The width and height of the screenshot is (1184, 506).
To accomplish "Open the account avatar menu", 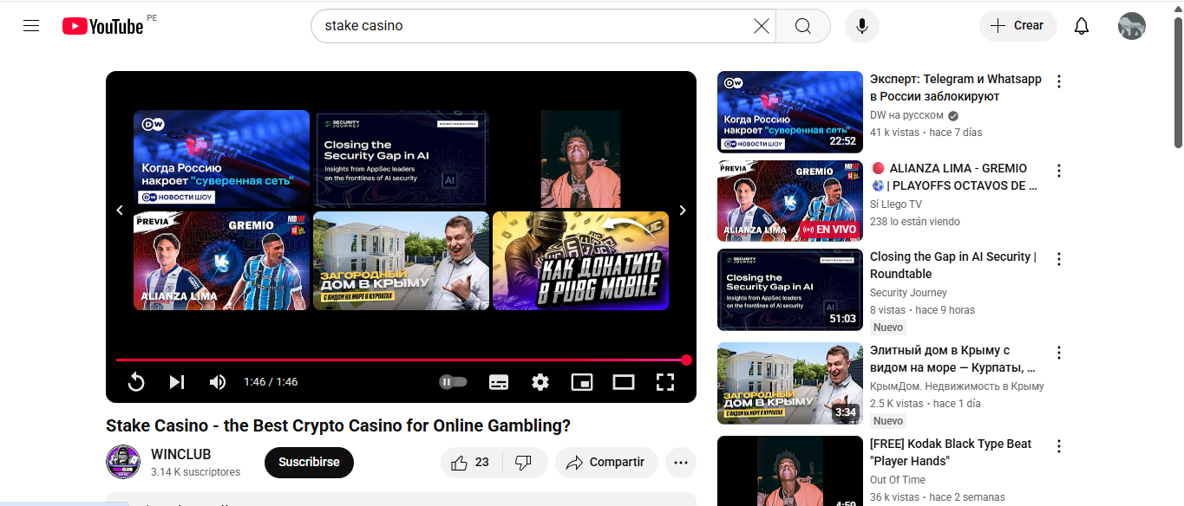I will 1132,26.
